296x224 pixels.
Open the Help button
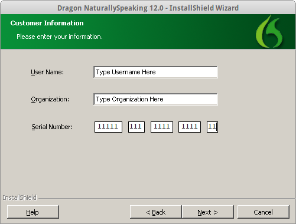[33, 212]
